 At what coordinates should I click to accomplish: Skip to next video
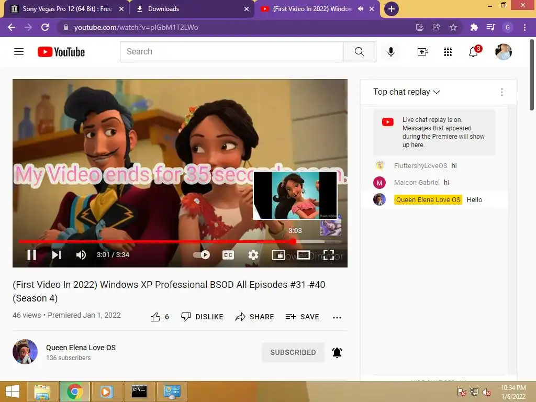point(57,255)
